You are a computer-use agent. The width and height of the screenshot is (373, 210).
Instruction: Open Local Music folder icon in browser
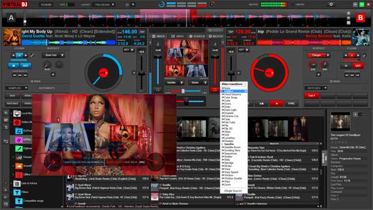[x=17, y=114]
